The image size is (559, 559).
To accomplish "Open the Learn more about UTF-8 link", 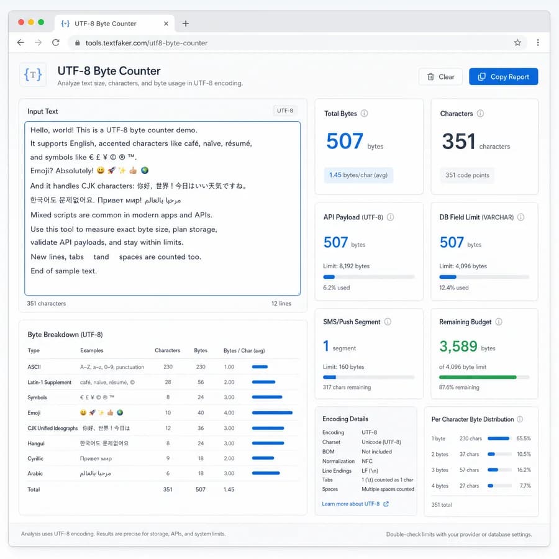I will tap(350, 504).
